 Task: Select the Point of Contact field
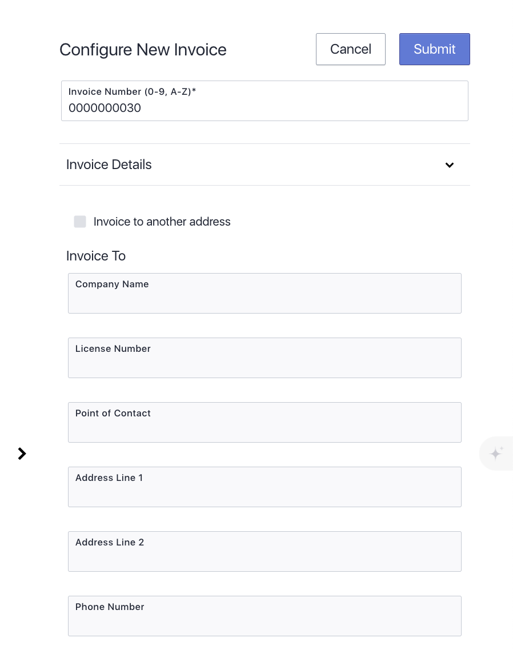coord(264,422)
